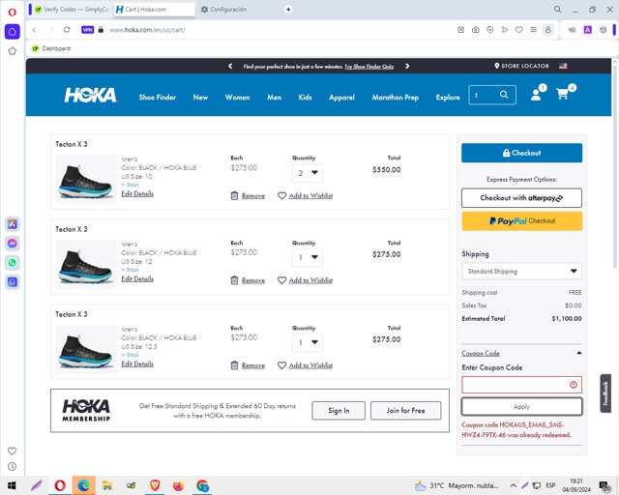Open the Standard Shipping dropdown
This screenshot has width=619, height=495.
coord(521,271)
